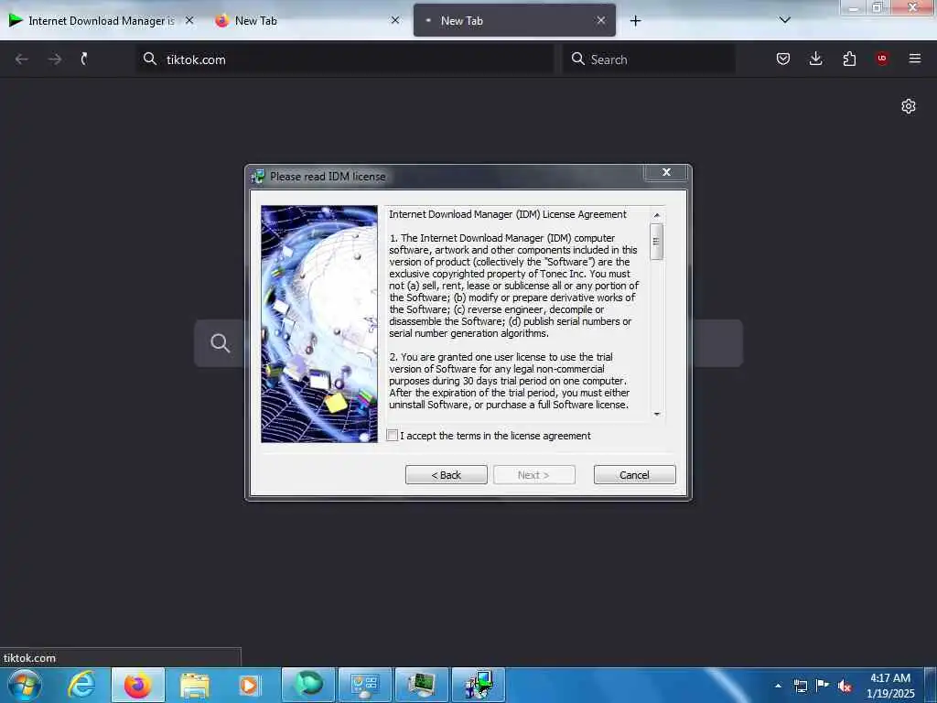Open Windows Explorer folder from taskbar
Image resolution: width=937 pixels, height=703 pixels.
coord(194,685)
